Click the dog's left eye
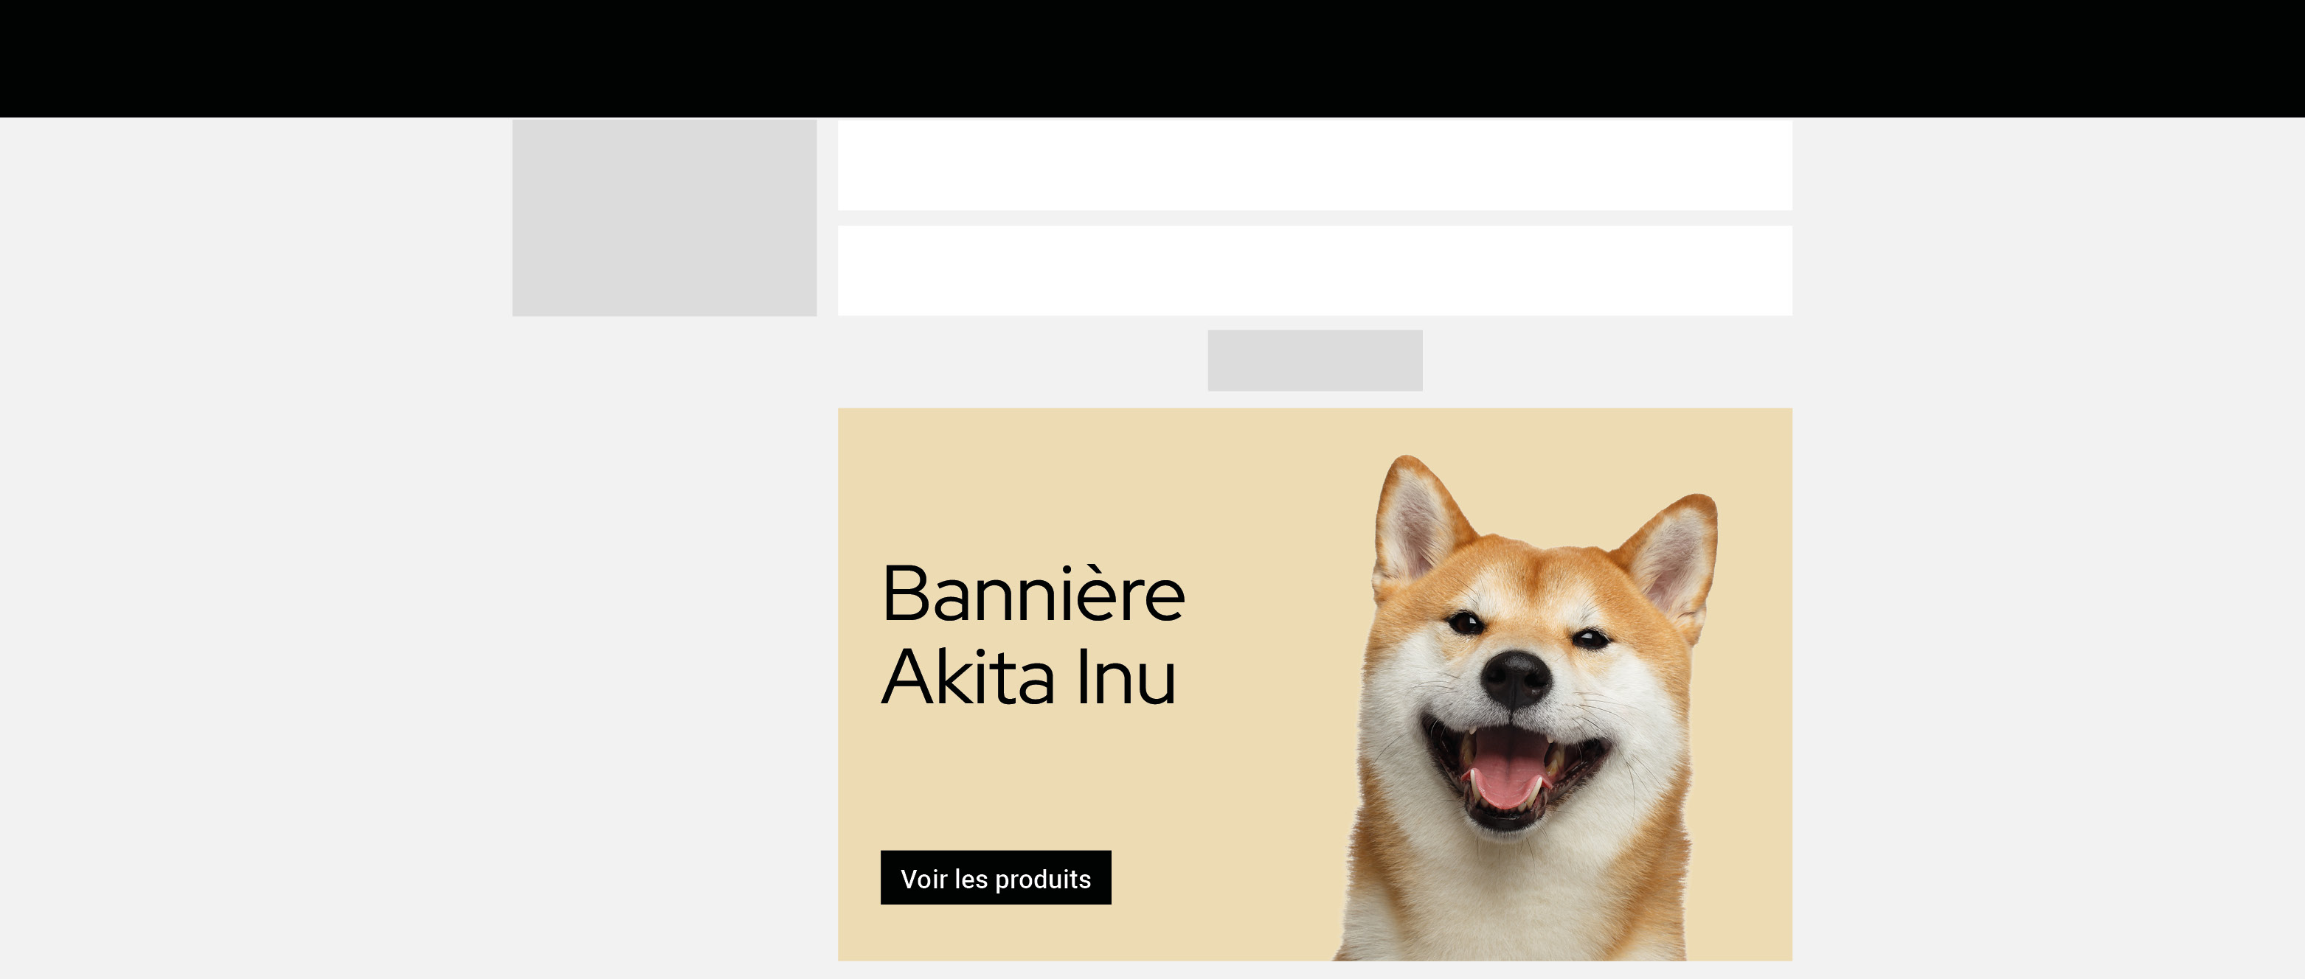Image resolution: width=2305 pixels, height=979 pixels. tap(1466, 622)
